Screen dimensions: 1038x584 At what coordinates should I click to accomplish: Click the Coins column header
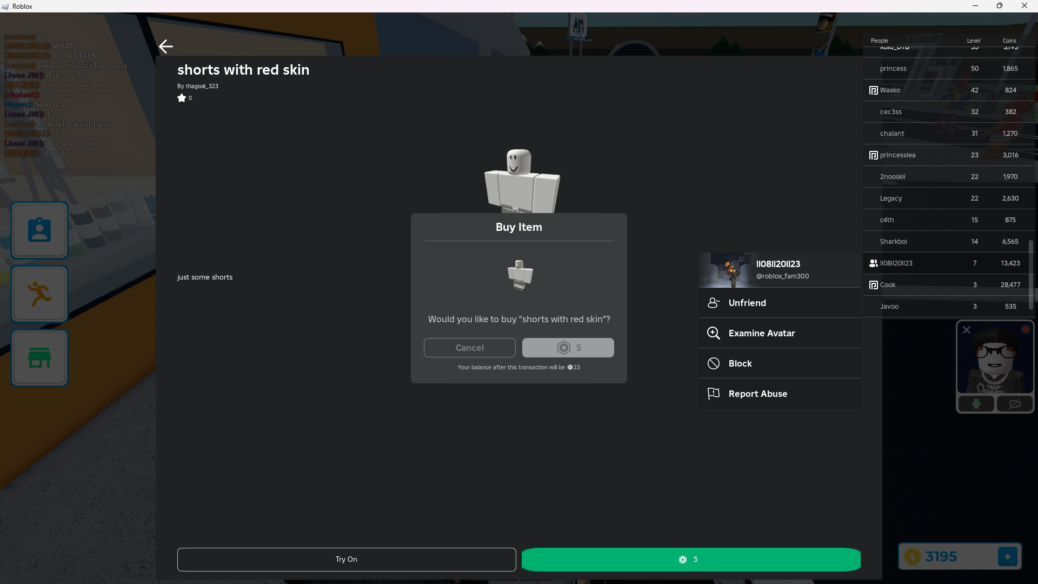pyautogui.click(x=1009, y=41)
